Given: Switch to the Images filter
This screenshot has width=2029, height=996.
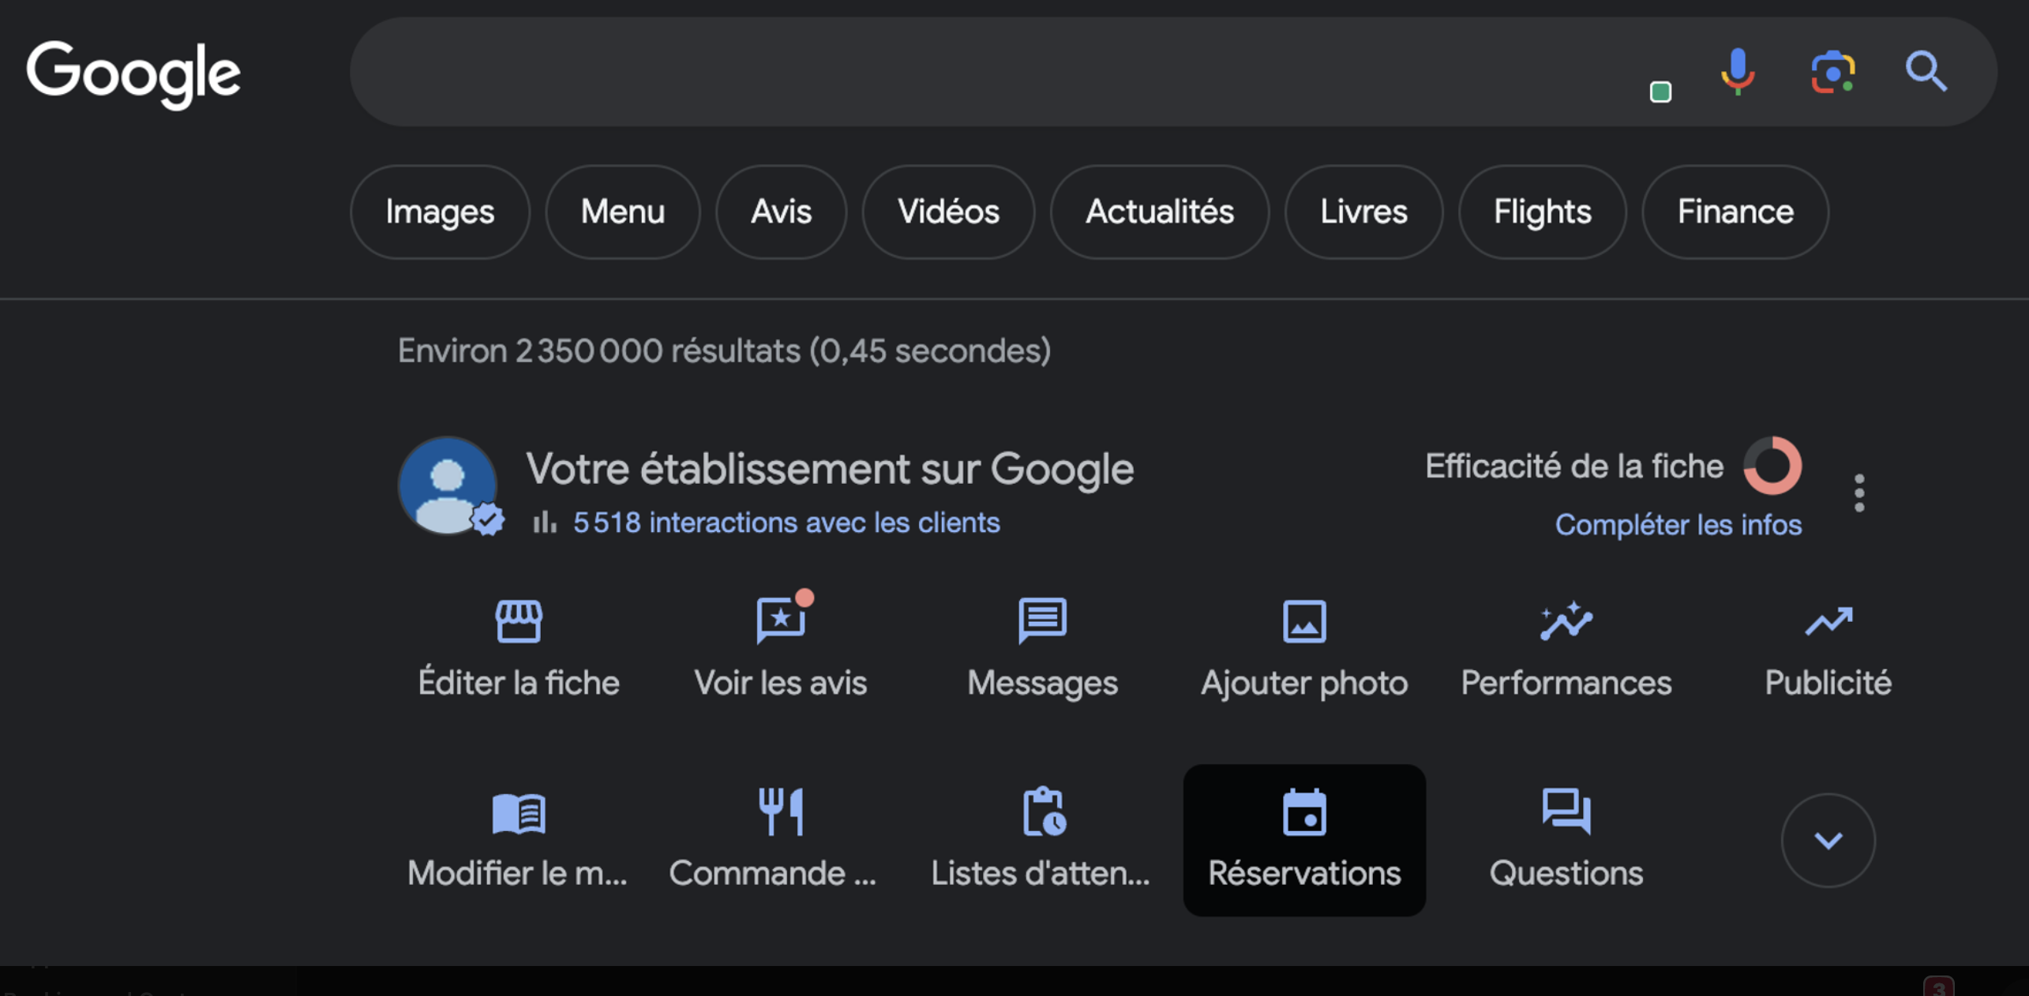Looking at the screenshot, I should pos(440,212).
